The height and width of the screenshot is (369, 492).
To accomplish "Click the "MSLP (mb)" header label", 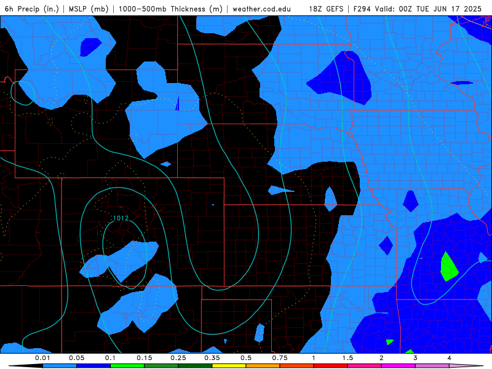I will (x=89, y=9).
